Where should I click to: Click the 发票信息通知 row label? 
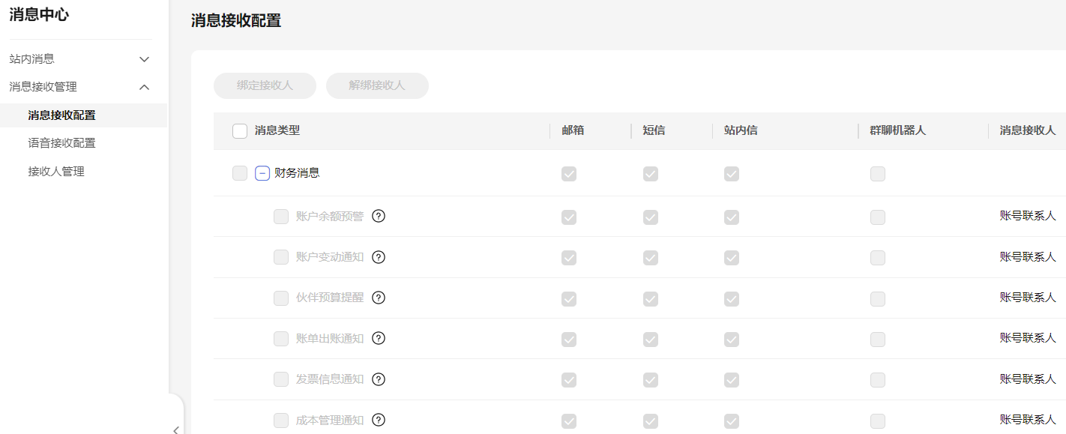pyautogui.click(x=330, y=379)
